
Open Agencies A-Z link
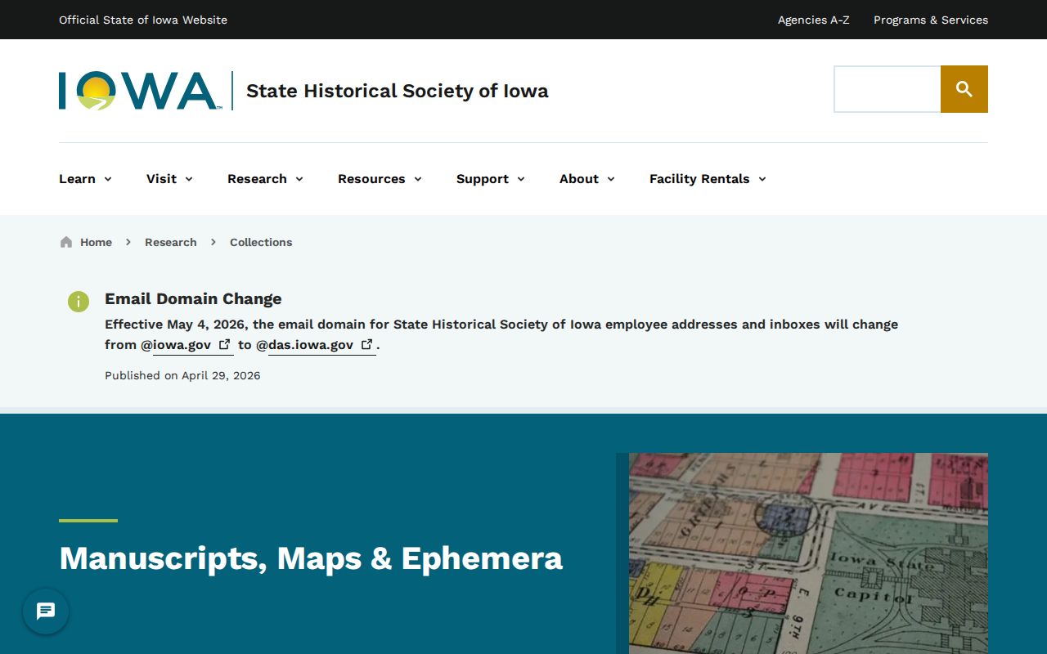point(814,20)
